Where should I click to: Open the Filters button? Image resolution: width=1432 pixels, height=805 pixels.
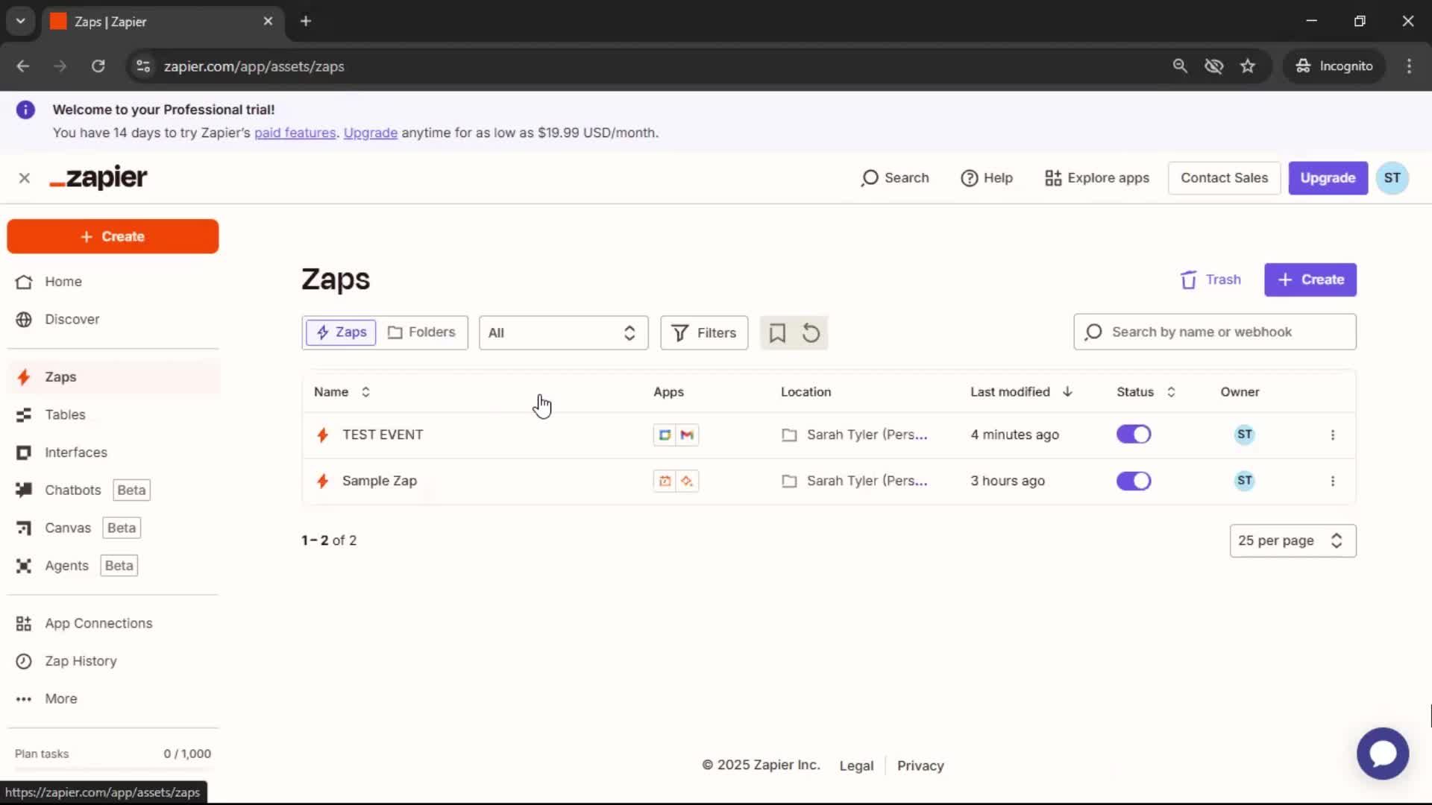pos(704,332)
